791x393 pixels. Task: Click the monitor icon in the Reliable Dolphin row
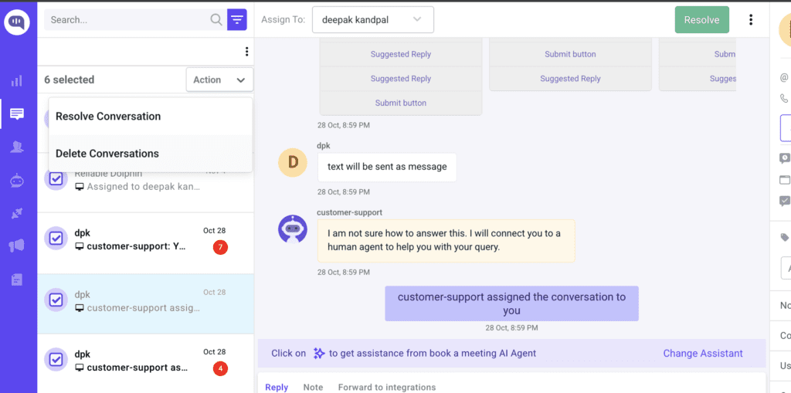pyautogui.click(x=80, y=187)
